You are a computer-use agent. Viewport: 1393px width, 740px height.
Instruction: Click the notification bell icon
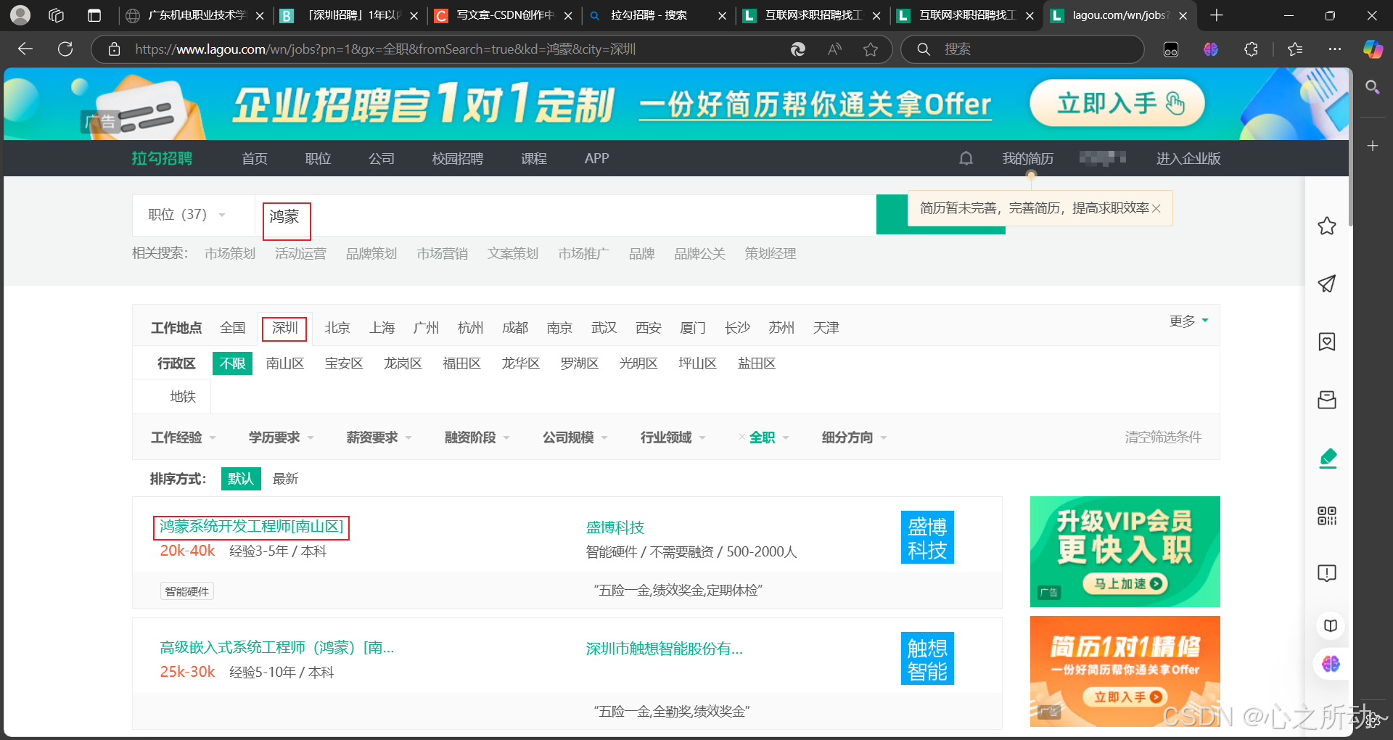coord(966,158)
